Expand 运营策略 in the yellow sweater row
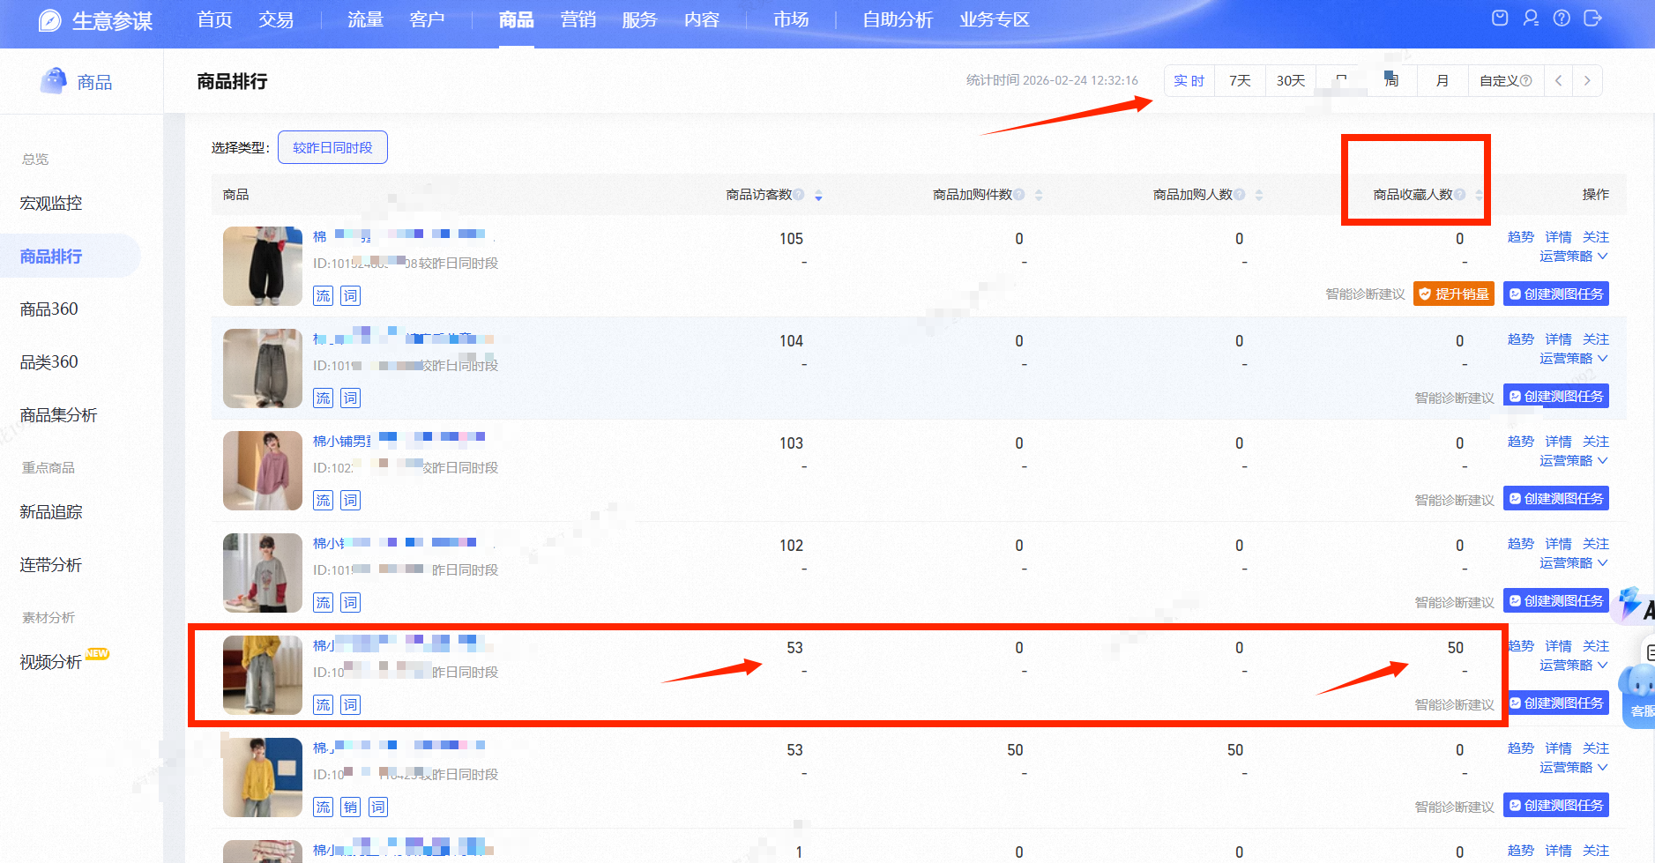Image resolution: width=1655 pixels, height=863 pixels. (1574, 768)
